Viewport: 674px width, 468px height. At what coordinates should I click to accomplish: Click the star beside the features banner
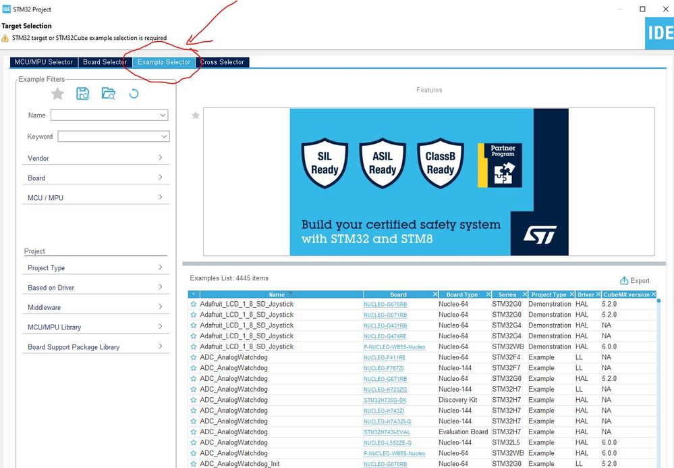click(x=196, y=115)
